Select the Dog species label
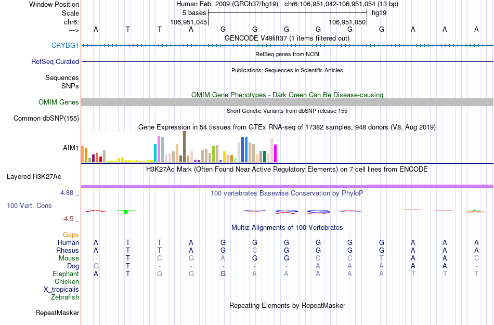 click(x=73, y=266)
